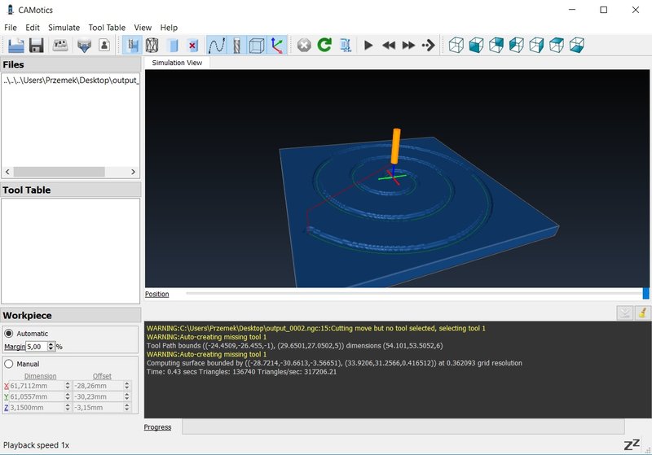Toggle the workpiece surface display icon
This screenshot has width=652, height=455.
tap(133, 45)
